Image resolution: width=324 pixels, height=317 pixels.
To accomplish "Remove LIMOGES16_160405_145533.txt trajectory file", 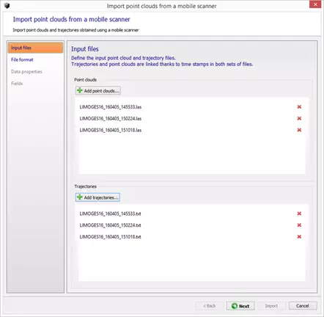I will click(x=299, y=214).
